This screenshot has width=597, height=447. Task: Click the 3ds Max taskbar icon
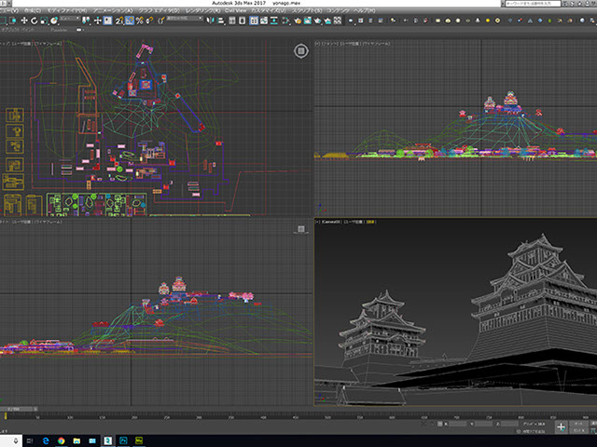coord(107,440)
